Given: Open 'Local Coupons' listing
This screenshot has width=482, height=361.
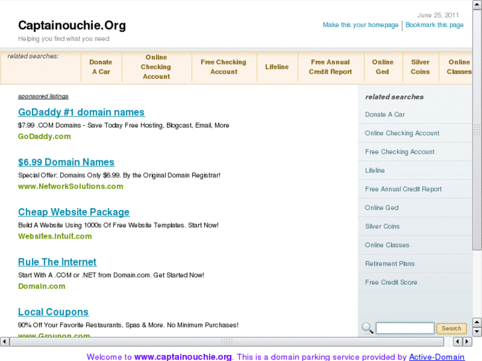Looking at the screenshot, I should click(x=53, y=312).
